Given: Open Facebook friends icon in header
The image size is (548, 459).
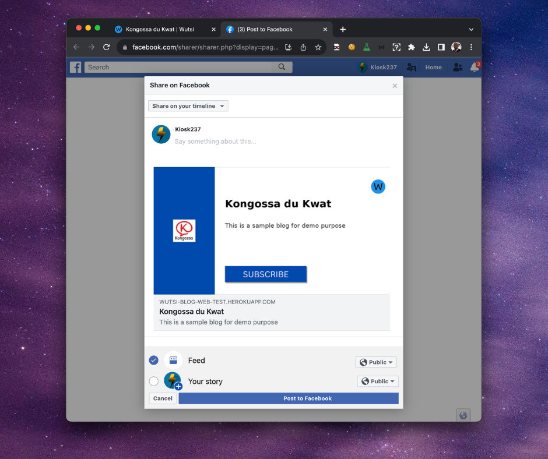Looking at the screenshot, I should (x=458, y=67).
